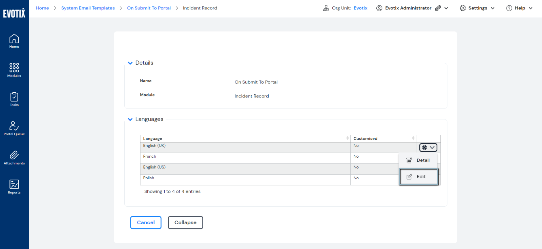Collapse the Details section chevron
This screenshot has height=249, width=542.
pyautogui.click(x=130, y=63)
